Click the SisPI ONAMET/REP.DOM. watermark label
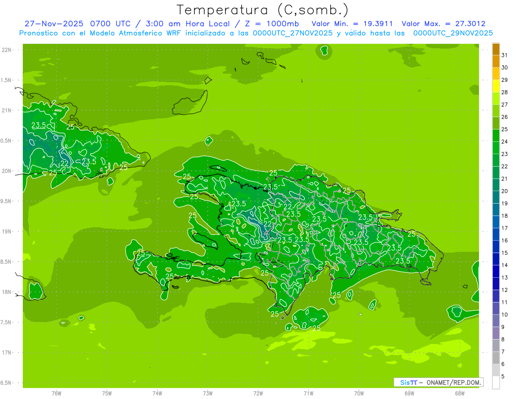Image resolution: width=516 pixels, height=399 pixels. (438, 382)
